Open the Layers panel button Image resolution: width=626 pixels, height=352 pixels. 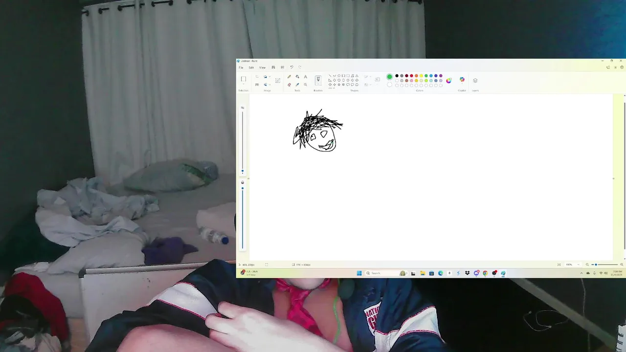pos(475,81)
